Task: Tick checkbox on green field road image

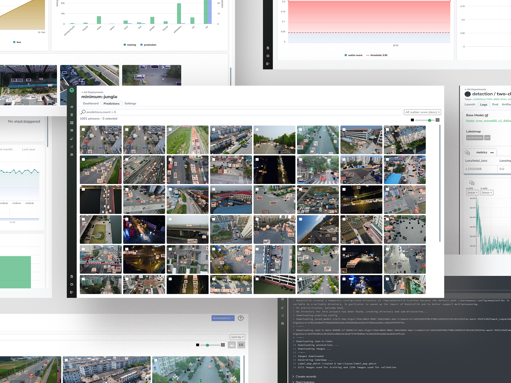Action: pos(170,130)
